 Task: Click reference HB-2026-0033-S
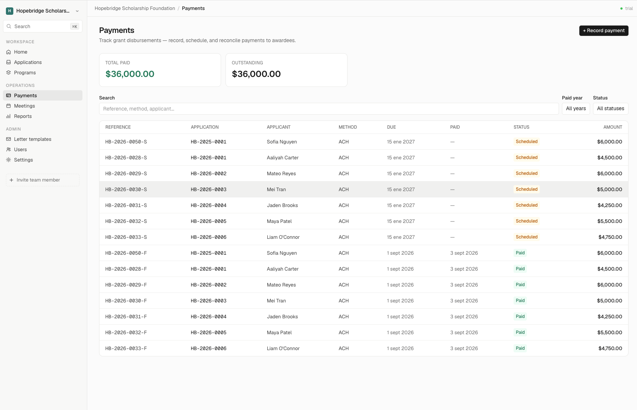tap(126, 237)
